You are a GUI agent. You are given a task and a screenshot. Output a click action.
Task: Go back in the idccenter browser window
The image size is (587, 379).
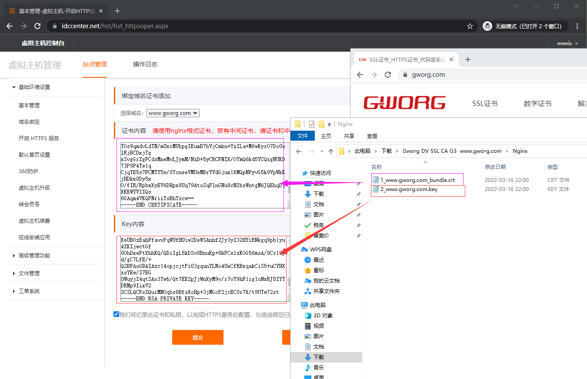pyautogui.click(x=10, y=26)
